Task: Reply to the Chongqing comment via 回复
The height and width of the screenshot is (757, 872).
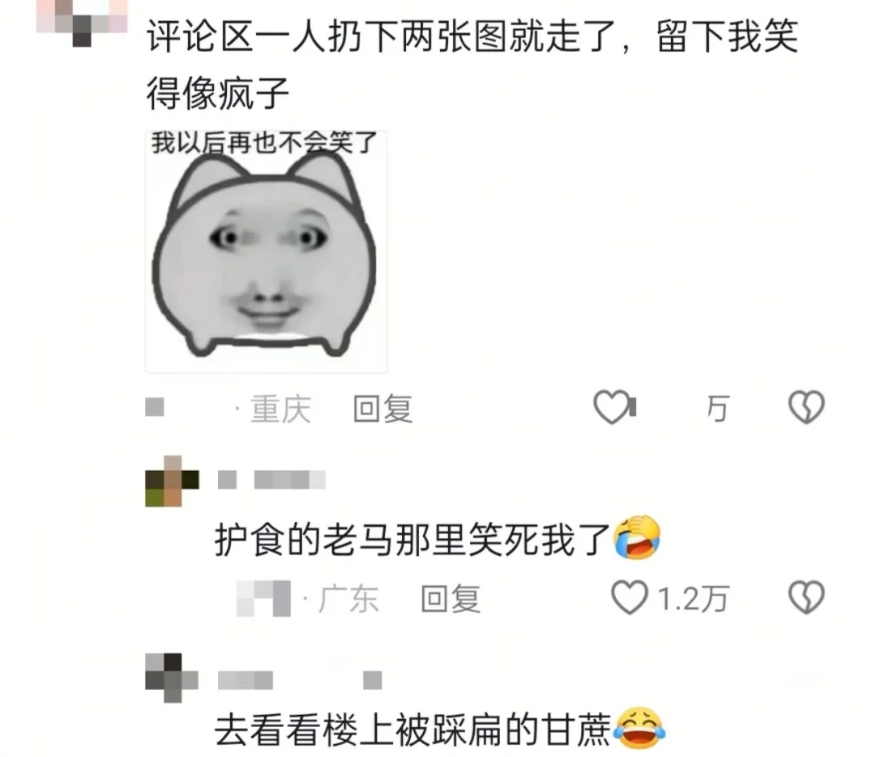Action: tap(384, 409)
